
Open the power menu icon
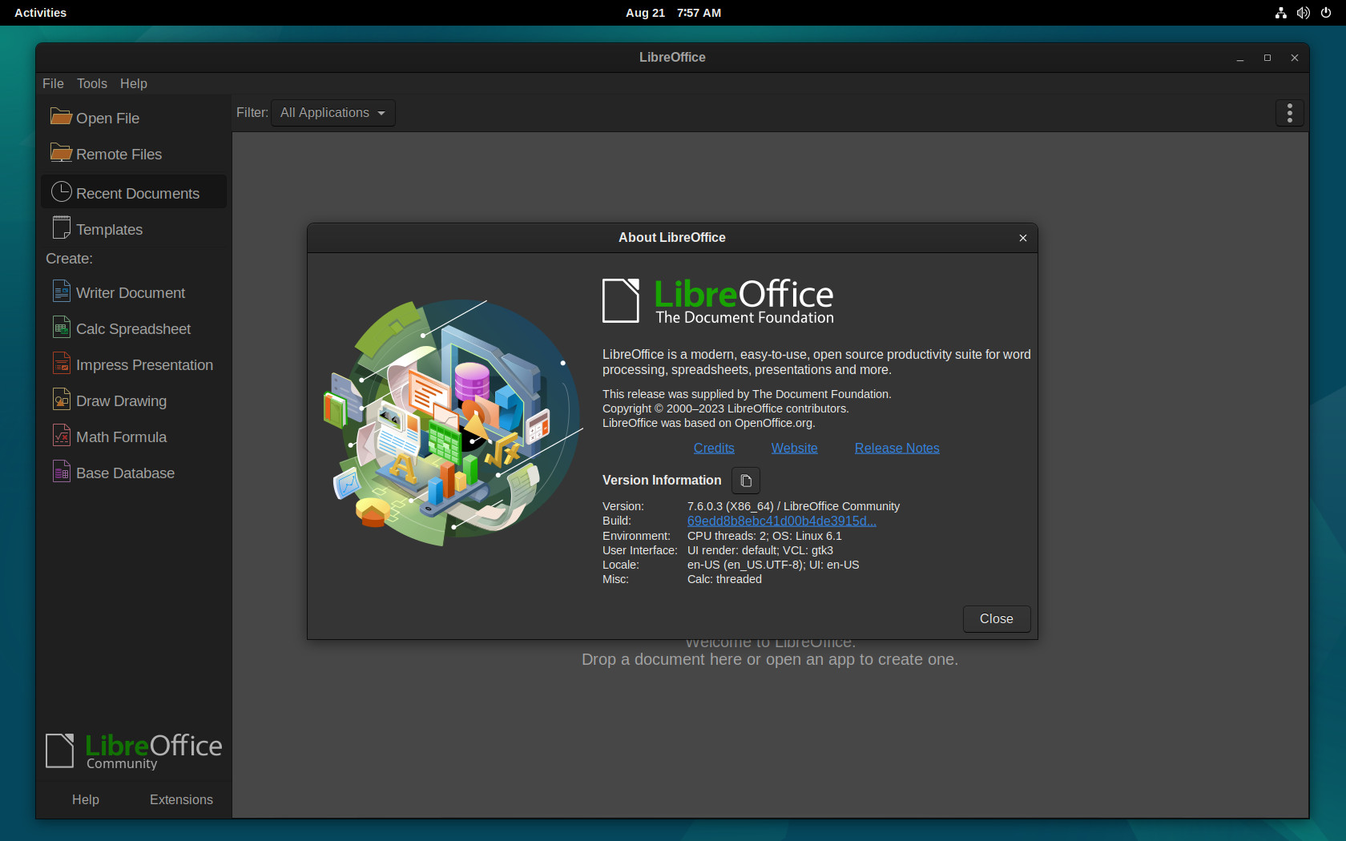coord(1326,13)
